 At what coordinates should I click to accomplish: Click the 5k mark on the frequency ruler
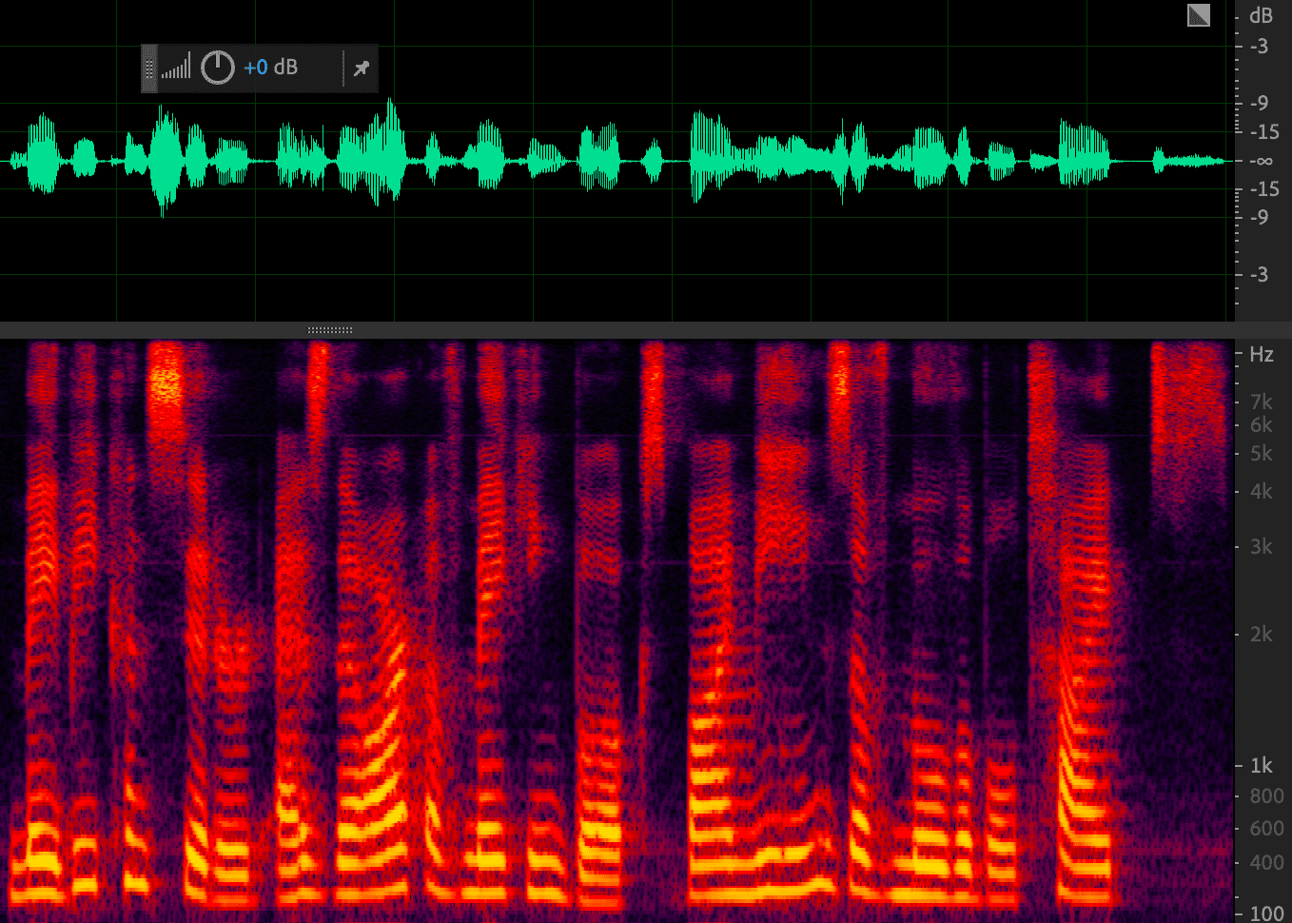[1261, 454]
